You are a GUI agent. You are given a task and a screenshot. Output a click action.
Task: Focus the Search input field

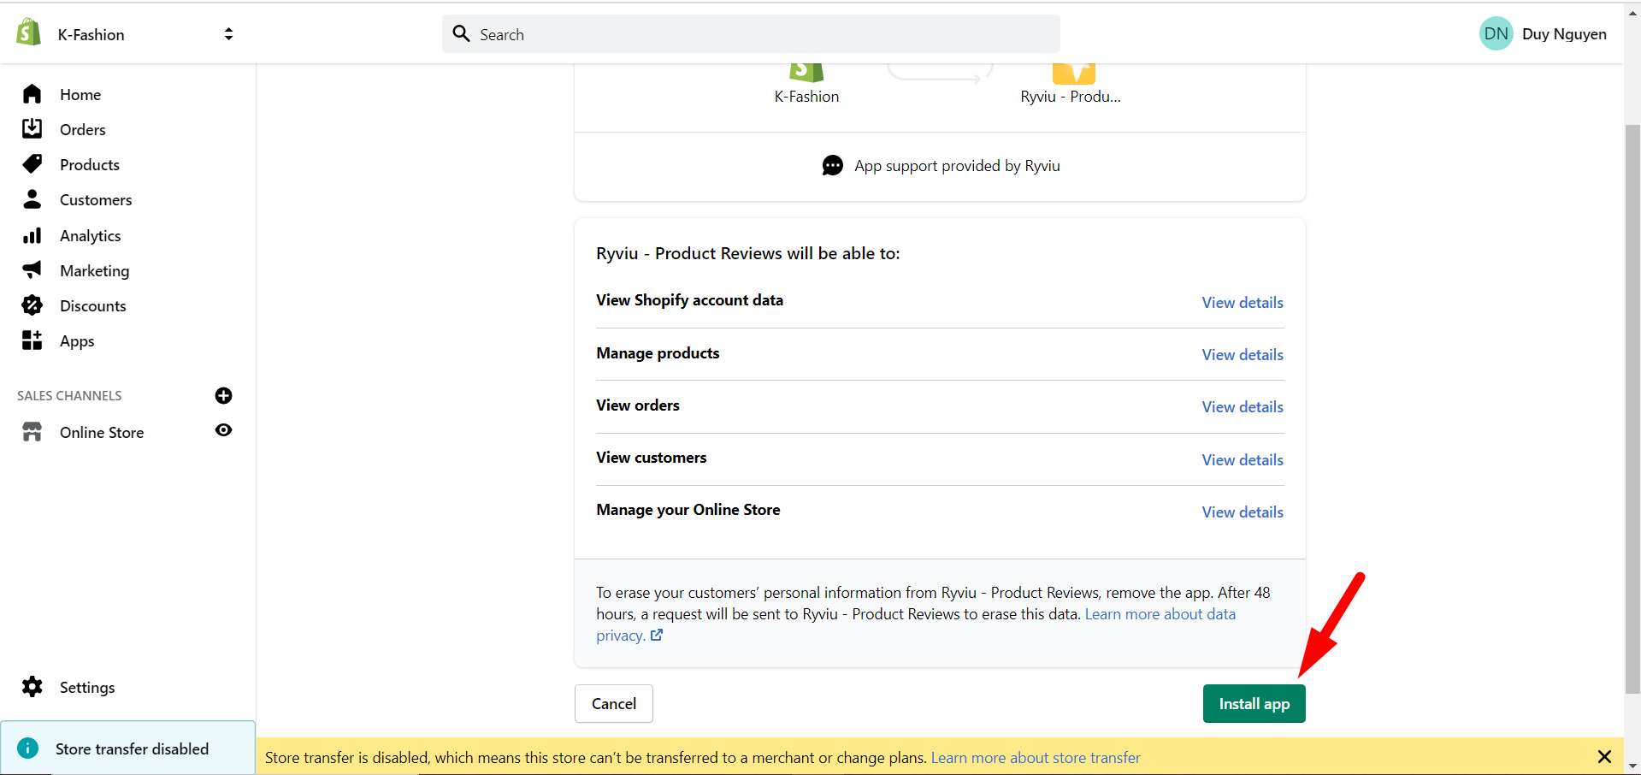[751, 34]
